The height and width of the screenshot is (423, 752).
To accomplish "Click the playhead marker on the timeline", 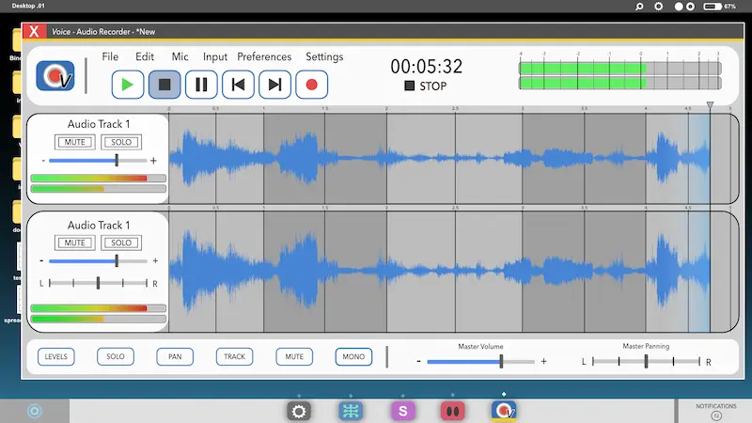I will 710,106.
